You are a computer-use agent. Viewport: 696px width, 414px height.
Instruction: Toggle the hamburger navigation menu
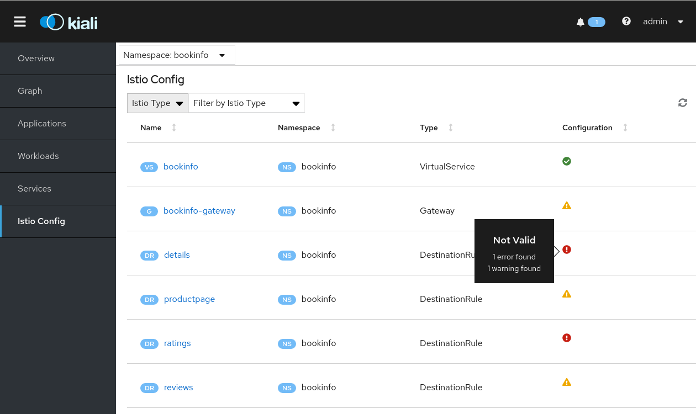point(20,22)
